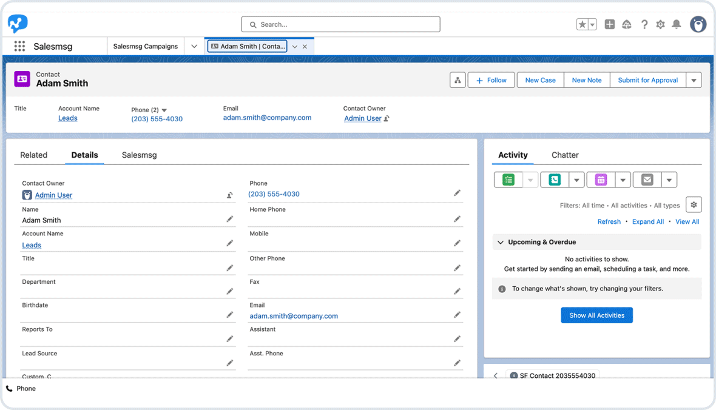
Task: View contact hierarchy icon beside Follow
Action: tap(458, 79)
